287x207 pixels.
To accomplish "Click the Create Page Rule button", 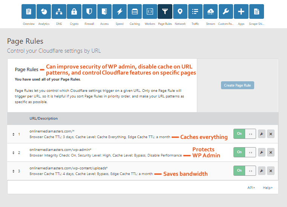I will [237, 85].
